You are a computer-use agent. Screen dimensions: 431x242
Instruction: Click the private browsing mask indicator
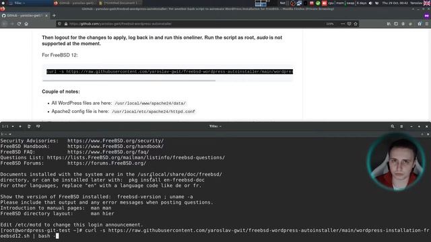tap(426, 16)
